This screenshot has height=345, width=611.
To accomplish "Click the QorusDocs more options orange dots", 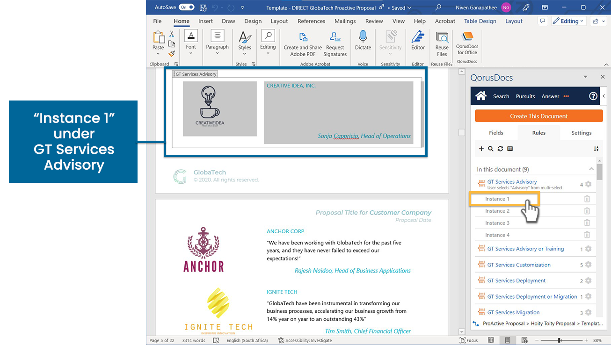I will point(566,96).
